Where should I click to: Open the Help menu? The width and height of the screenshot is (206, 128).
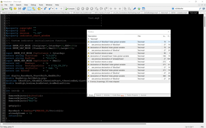click(57, 5)
